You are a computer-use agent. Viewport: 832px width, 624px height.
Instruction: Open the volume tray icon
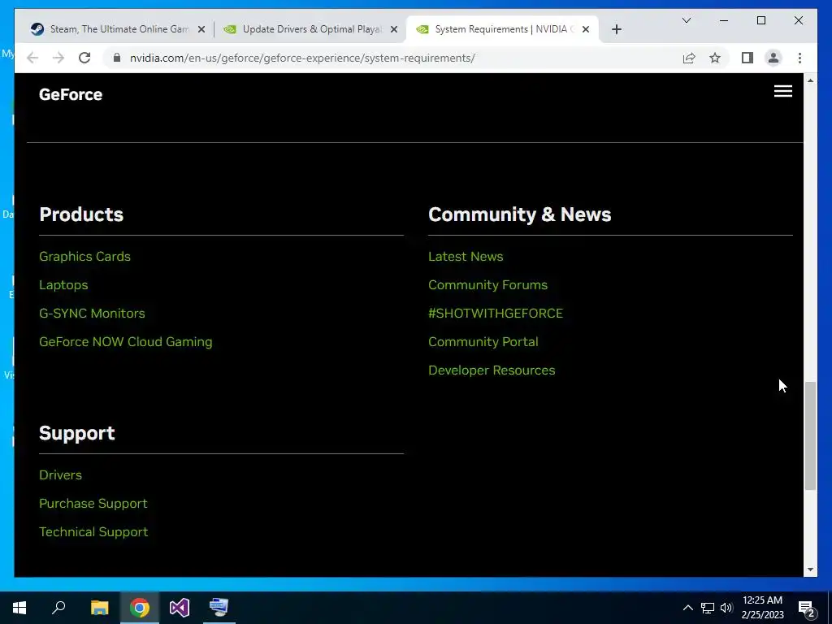coord(726,608)
